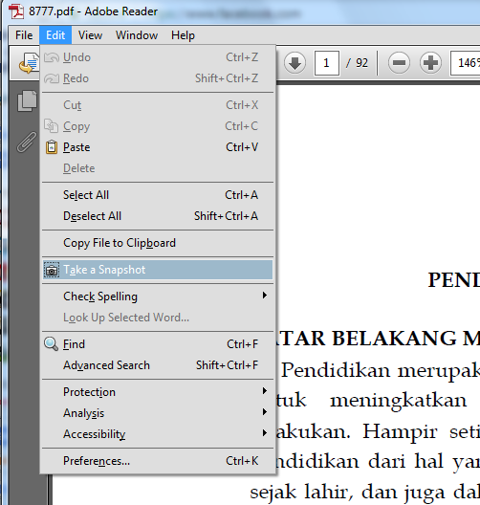Open the Attachments paperclip panel
The width and height of the screenshot is (480, 505).
pyautogui.click(x=27, y=142)
